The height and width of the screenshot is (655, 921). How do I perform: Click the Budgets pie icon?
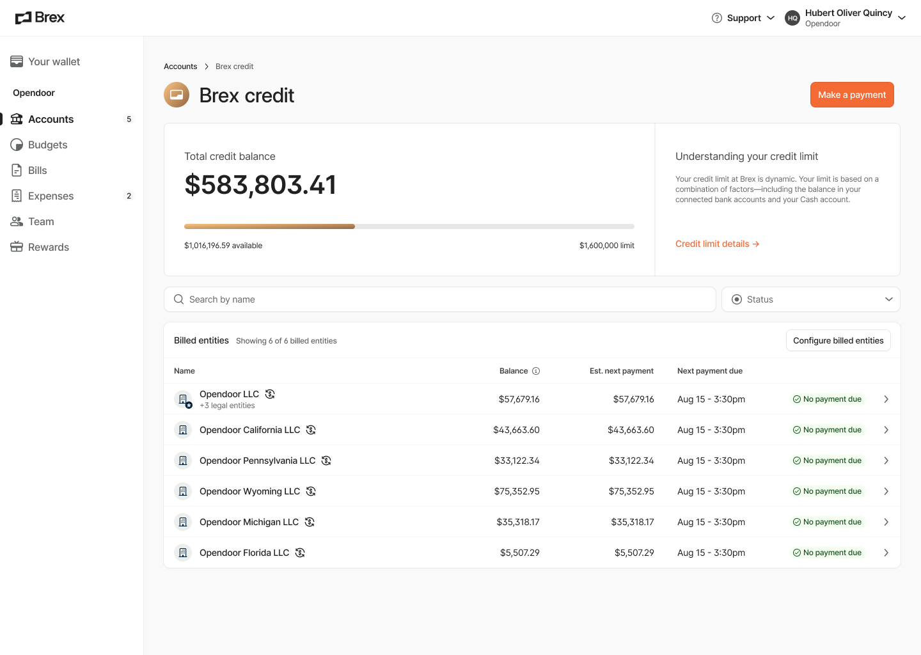[17, 145]
